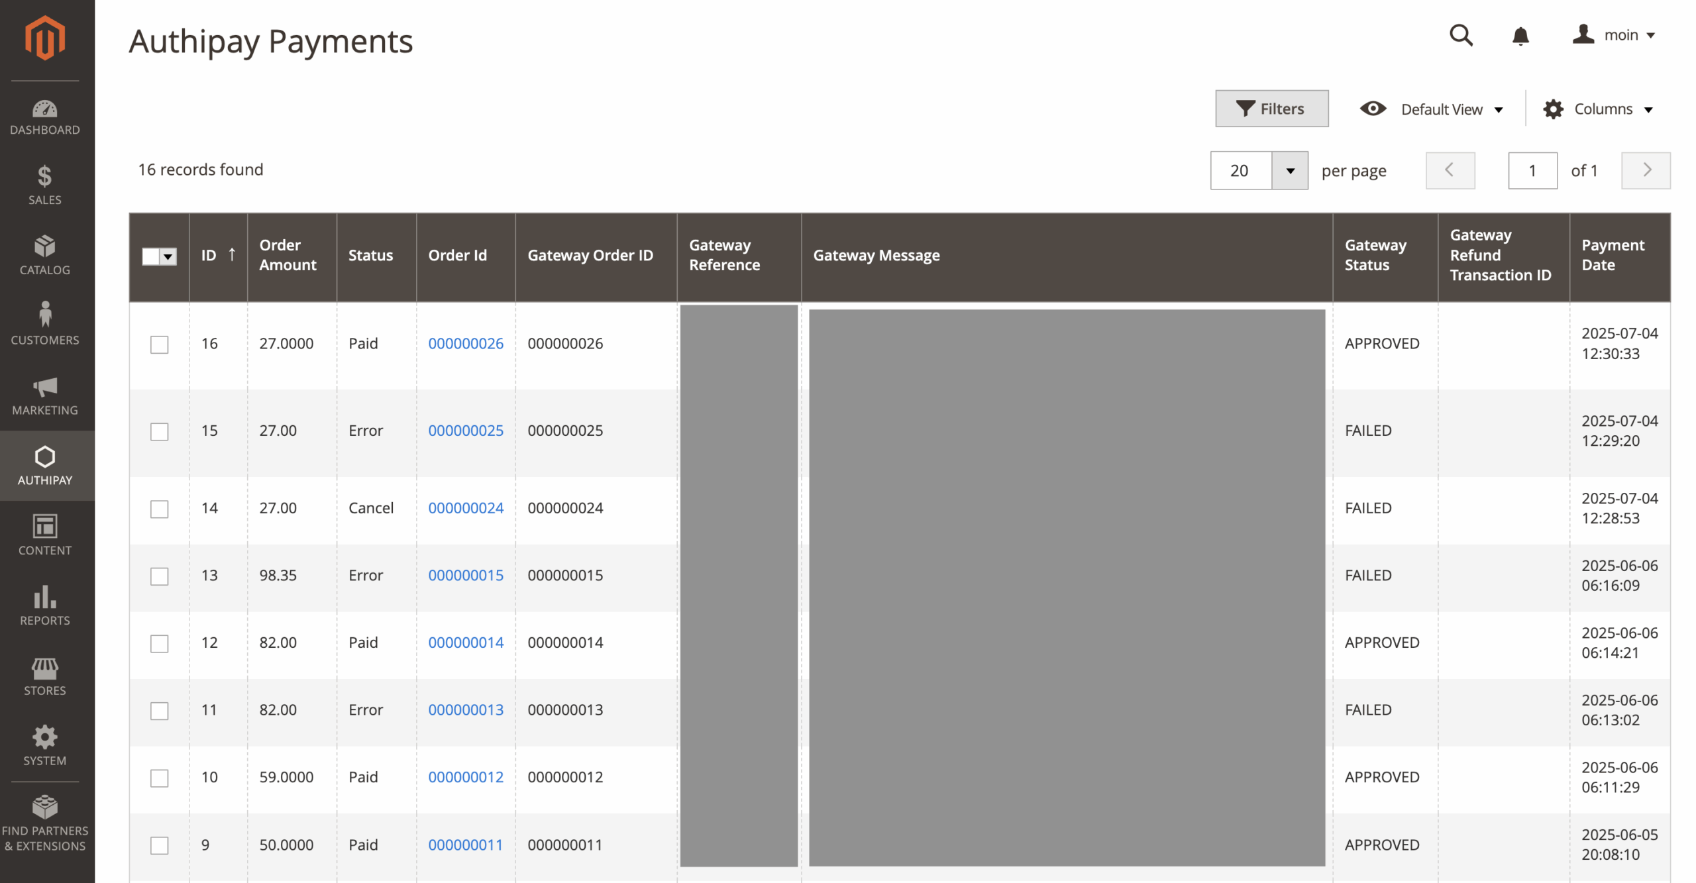Select the checkbox for row ID 12
The height and width of the screenshot is (883, 1696).
coord(159,644)
